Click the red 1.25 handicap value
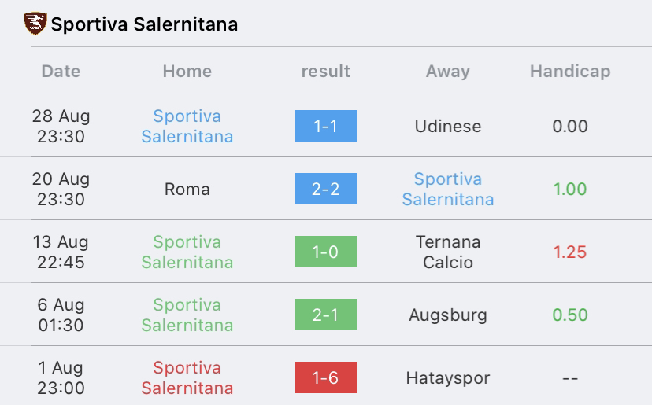Viewport: 652px width, 405px height. (x=570, y=252)
